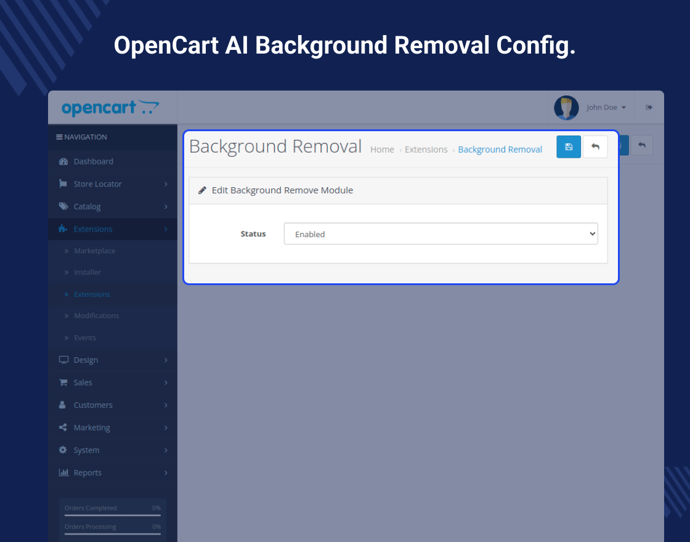Open the Reports menu item

113,472
